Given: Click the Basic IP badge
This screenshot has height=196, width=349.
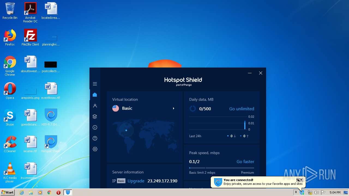Looking at the screenshot, I should tap(121, 181).
